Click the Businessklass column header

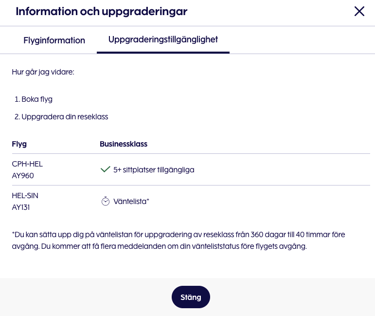124,144
